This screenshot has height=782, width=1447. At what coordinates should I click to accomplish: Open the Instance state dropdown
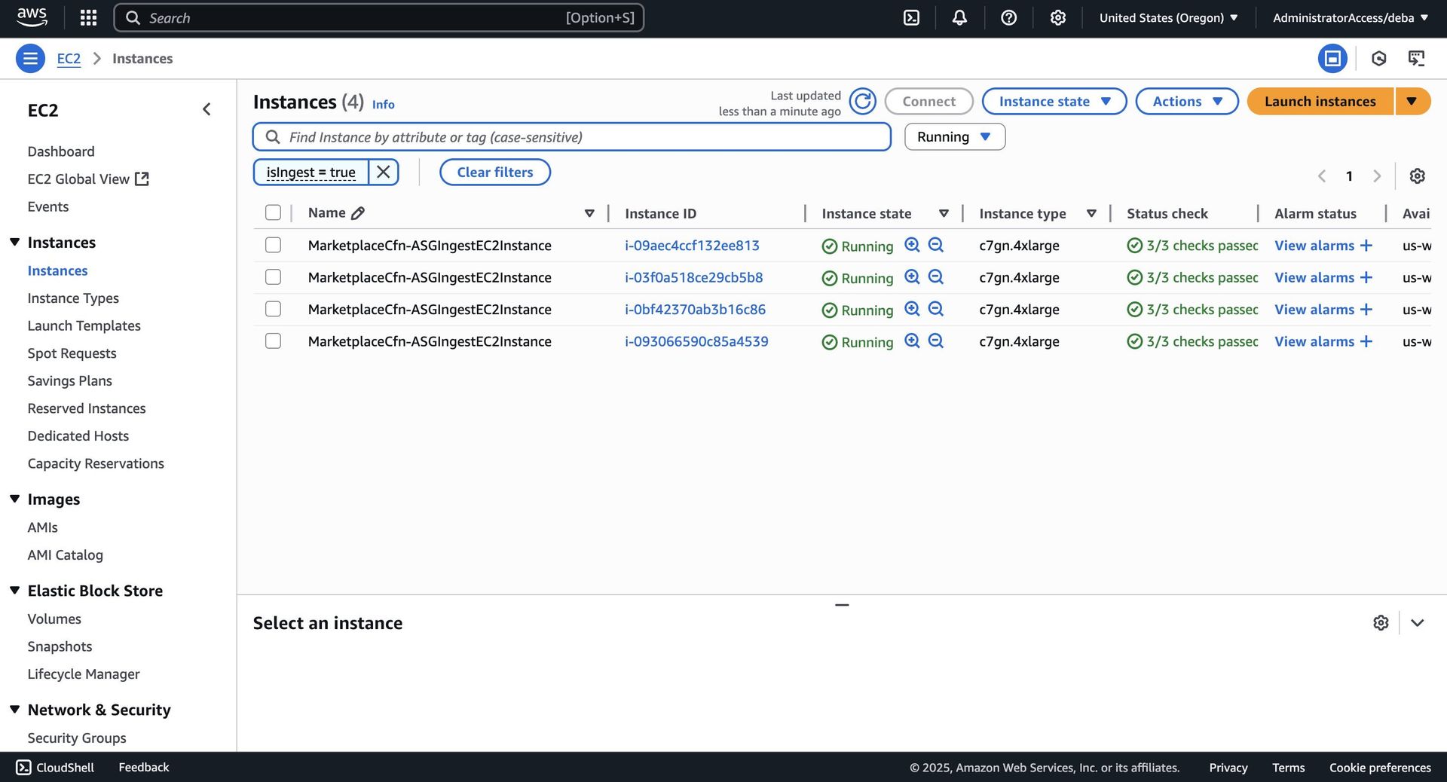coord(1054,102)
